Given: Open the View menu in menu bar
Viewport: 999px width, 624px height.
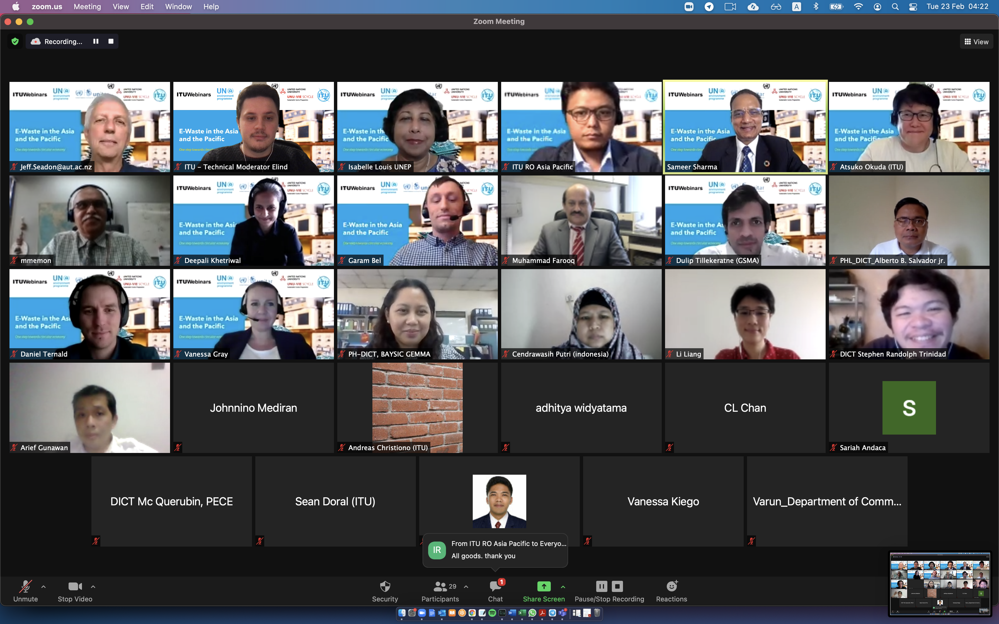Looking at the screenshot, I should click(120, 7).
